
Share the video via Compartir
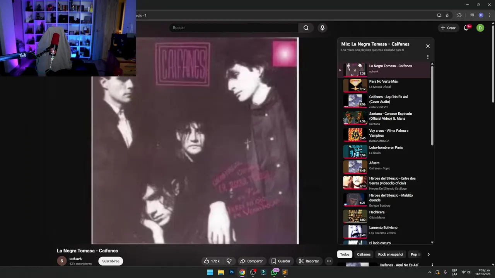251,261
